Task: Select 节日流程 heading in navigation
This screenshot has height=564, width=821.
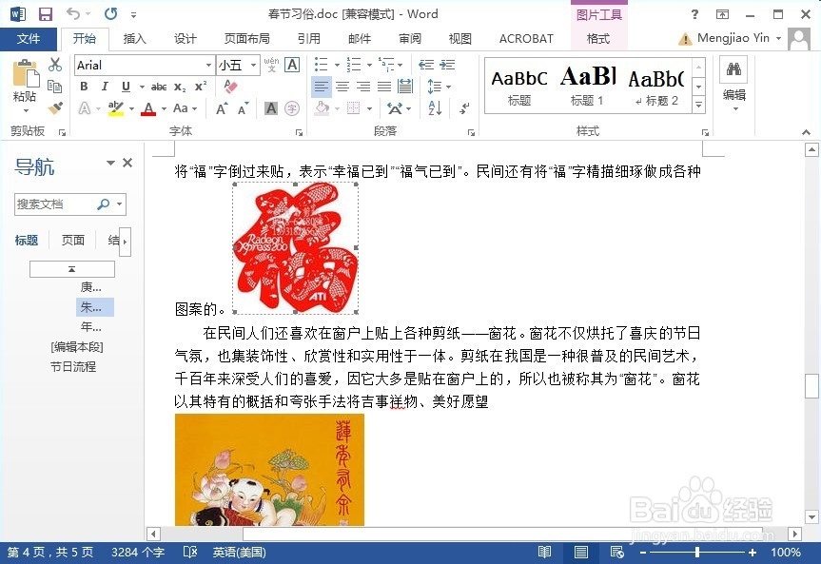Action: coord(73,366)
